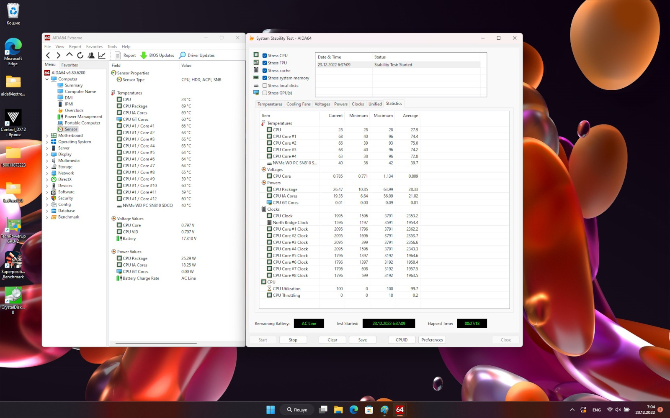Viewport: 670px width, 418px height.
Task: Check BIOS Updates in toolbar
Action: 157,55
